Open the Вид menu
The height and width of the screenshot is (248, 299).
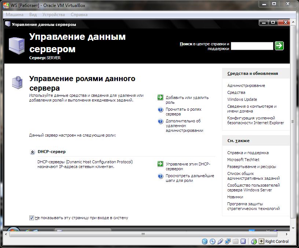(x=33, y=15)
